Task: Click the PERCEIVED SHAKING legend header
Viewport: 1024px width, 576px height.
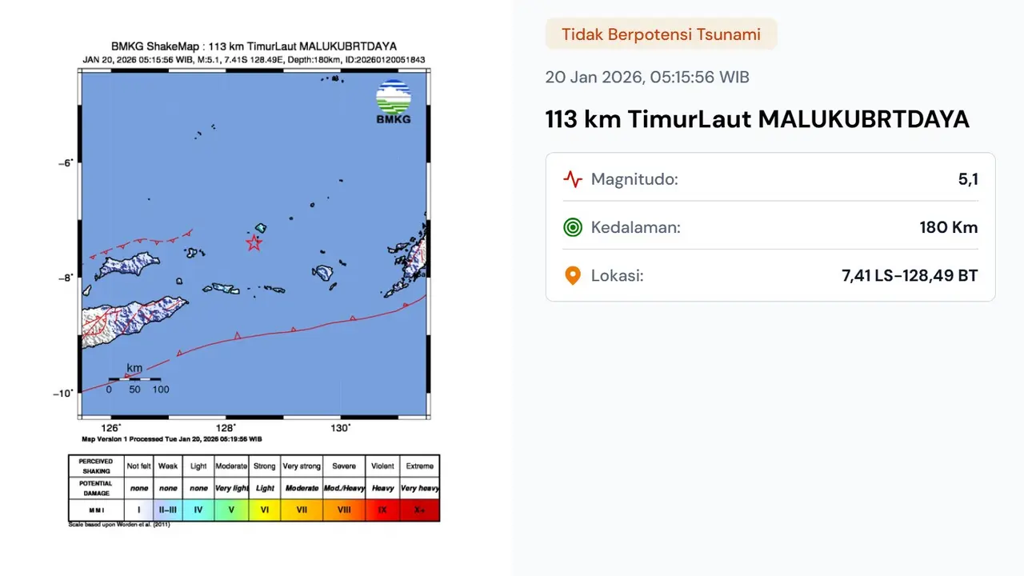Action: [x=96, y=466]
